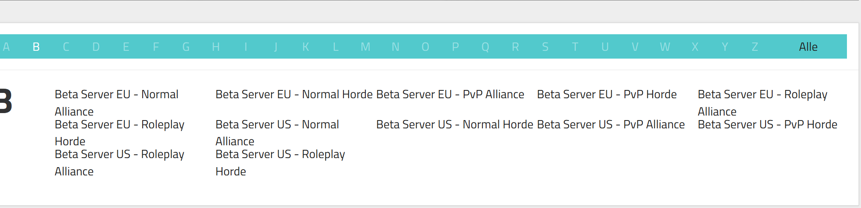Viewport: 861px width, 208px height.
Task: Open Beta Server US - PvP Alliance
Action: 611,125
